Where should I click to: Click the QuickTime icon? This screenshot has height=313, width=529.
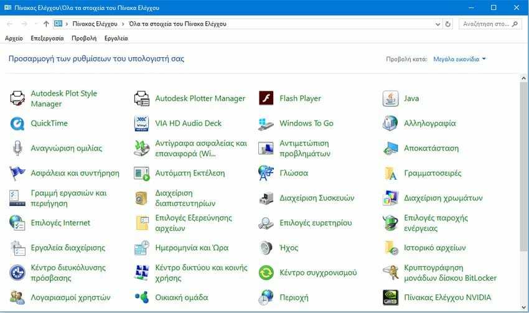pyautogui.click(x=17, y=123)
